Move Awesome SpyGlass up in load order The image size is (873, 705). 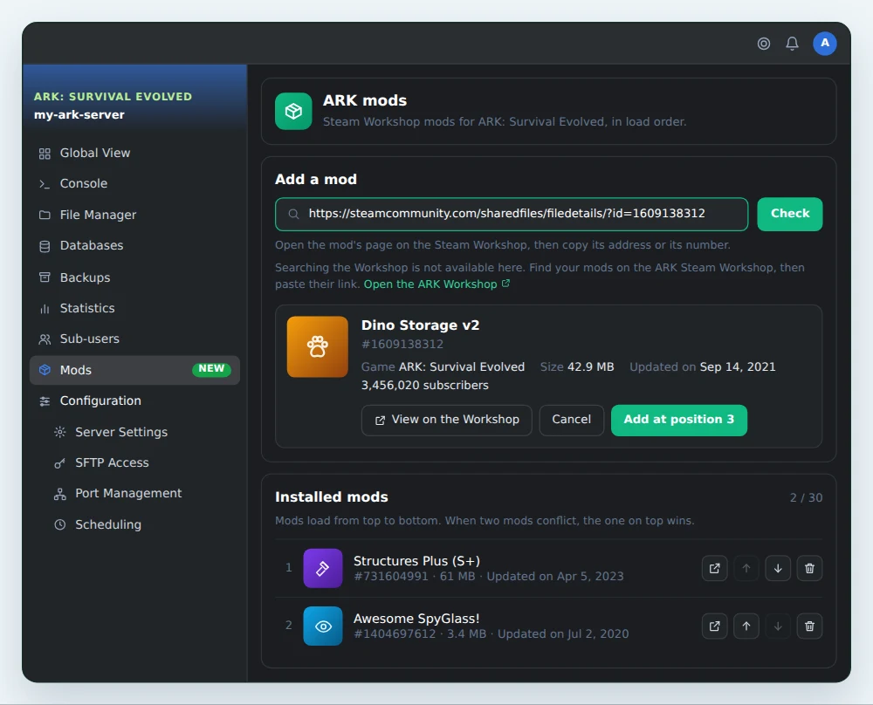pos(746,626)
